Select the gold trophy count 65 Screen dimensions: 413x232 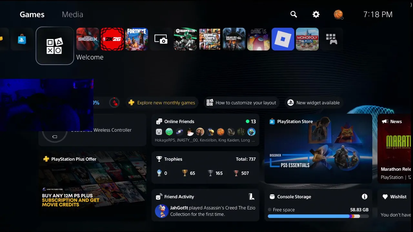tap(188, 173)
